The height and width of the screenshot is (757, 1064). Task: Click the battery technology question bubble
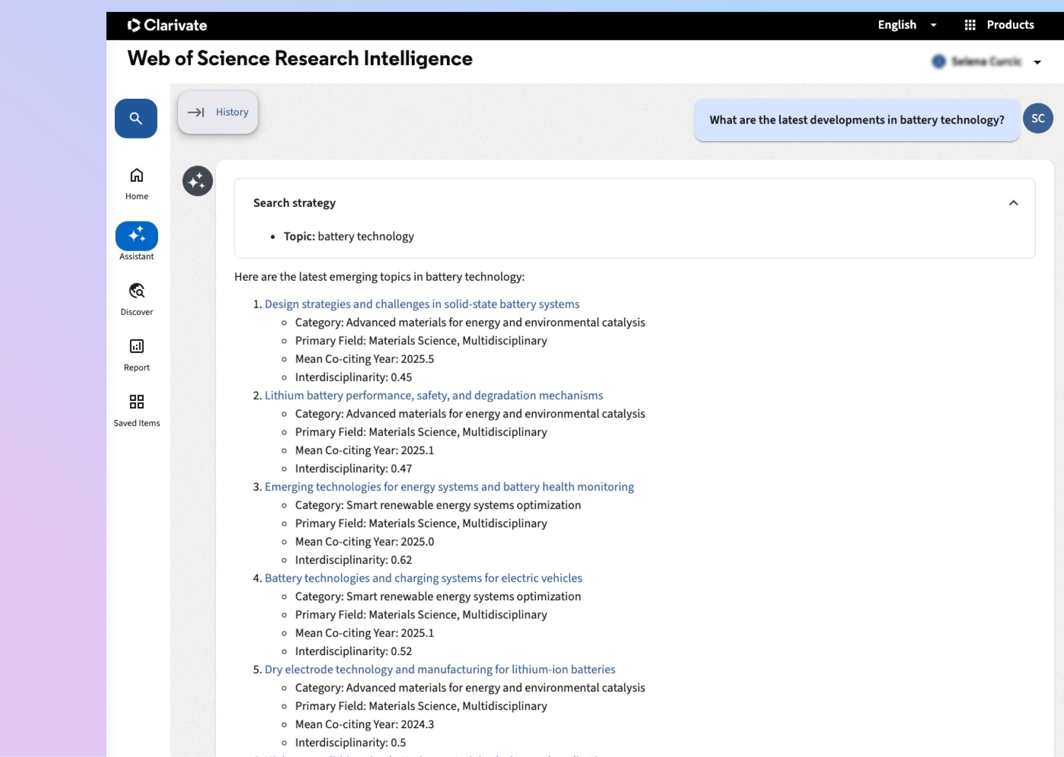pos(857,120)
